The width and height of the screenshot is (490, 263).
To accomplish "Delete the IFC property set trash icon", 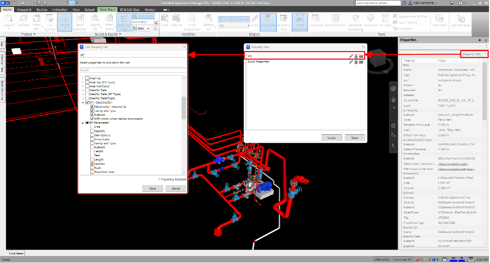I will [356, 56].
